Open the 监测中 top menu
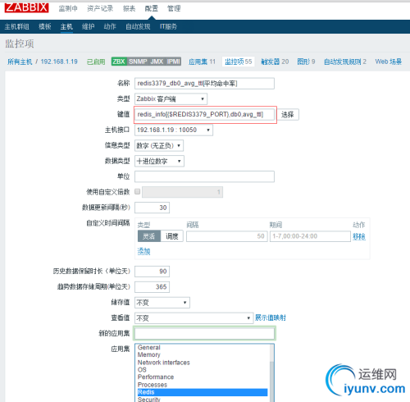Screen dimensions: 410x402 click(68, 8)
